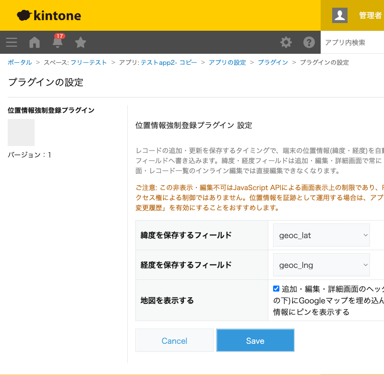Click the kintone logo
384x375 pixels.
[x=49, y=15]
